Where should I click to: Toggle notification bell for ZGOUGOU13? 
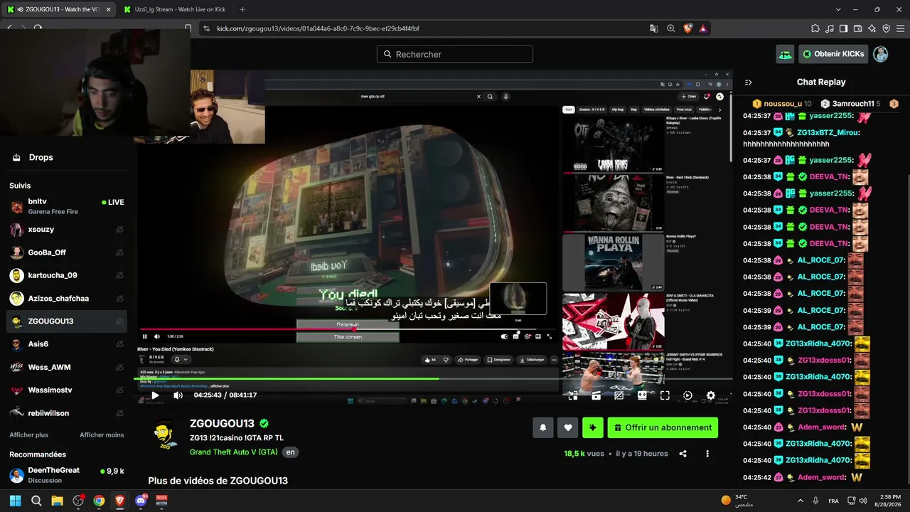[x=543, y=427]
